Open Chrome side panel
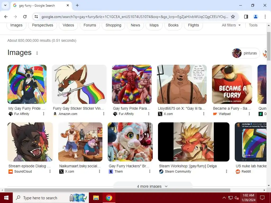271x203 pixels. (x=246, y=17)
